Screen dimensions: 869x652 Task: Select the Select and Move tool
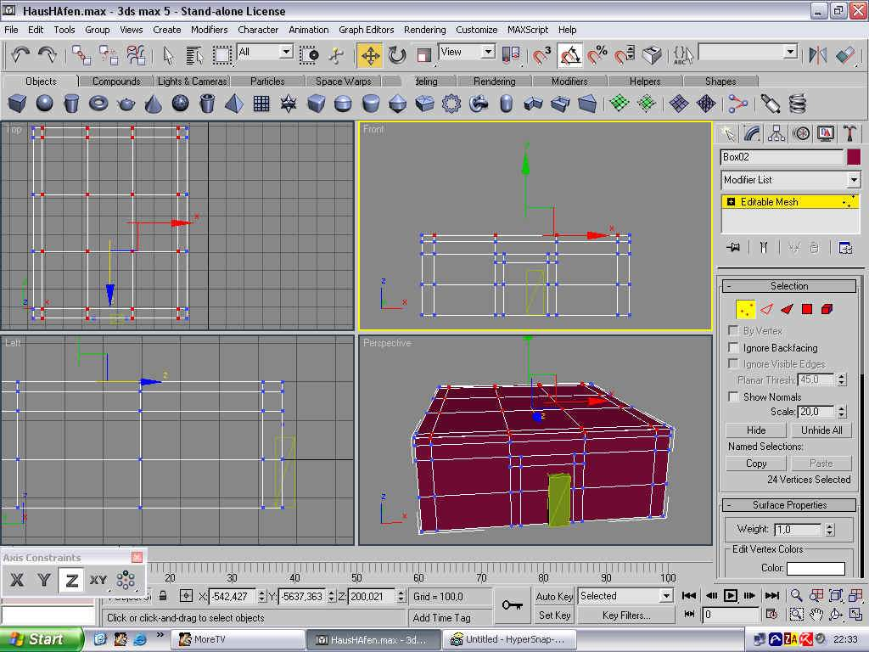point(370,55)
